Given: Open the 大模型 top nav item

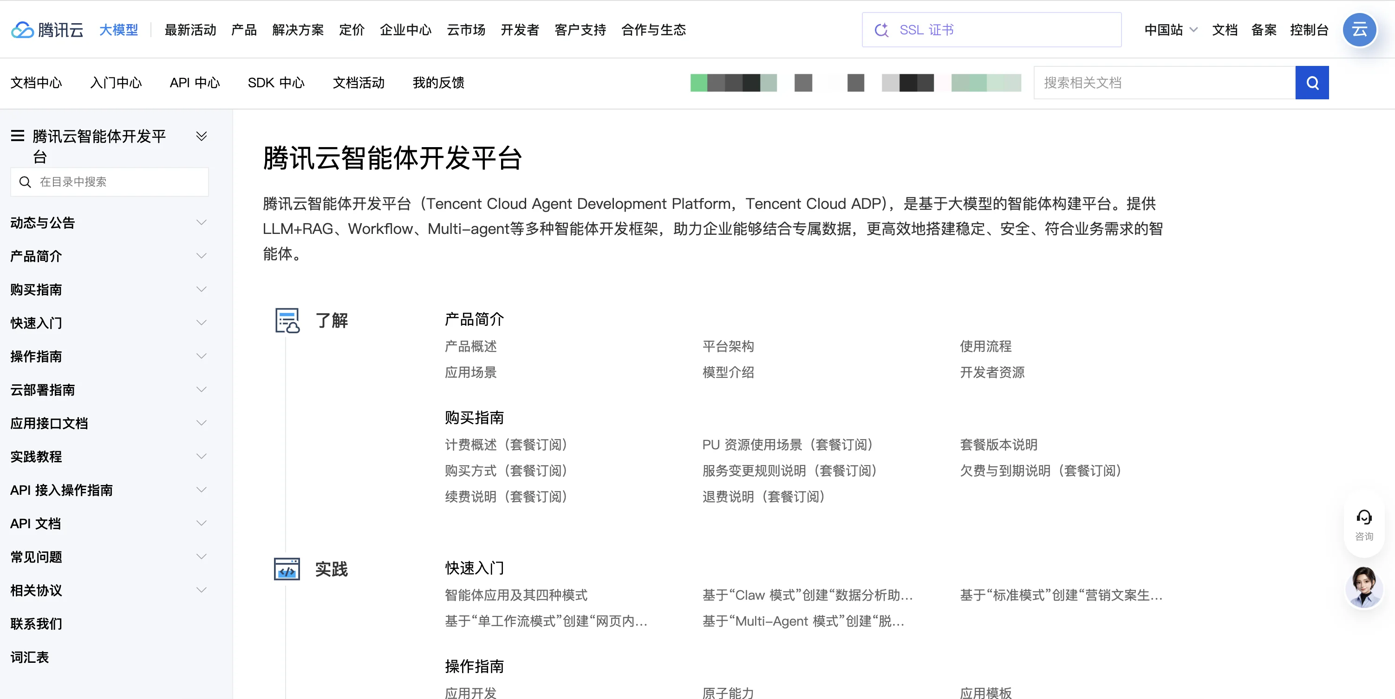Looking at the screenshot, I should 118,30.
